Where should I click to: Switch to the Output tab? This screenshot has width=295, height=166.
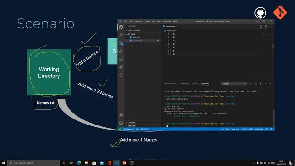[195, 84]
